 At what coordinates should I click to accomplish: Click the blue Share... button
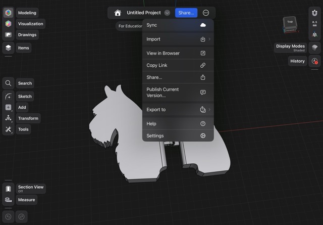coord(186,13)
